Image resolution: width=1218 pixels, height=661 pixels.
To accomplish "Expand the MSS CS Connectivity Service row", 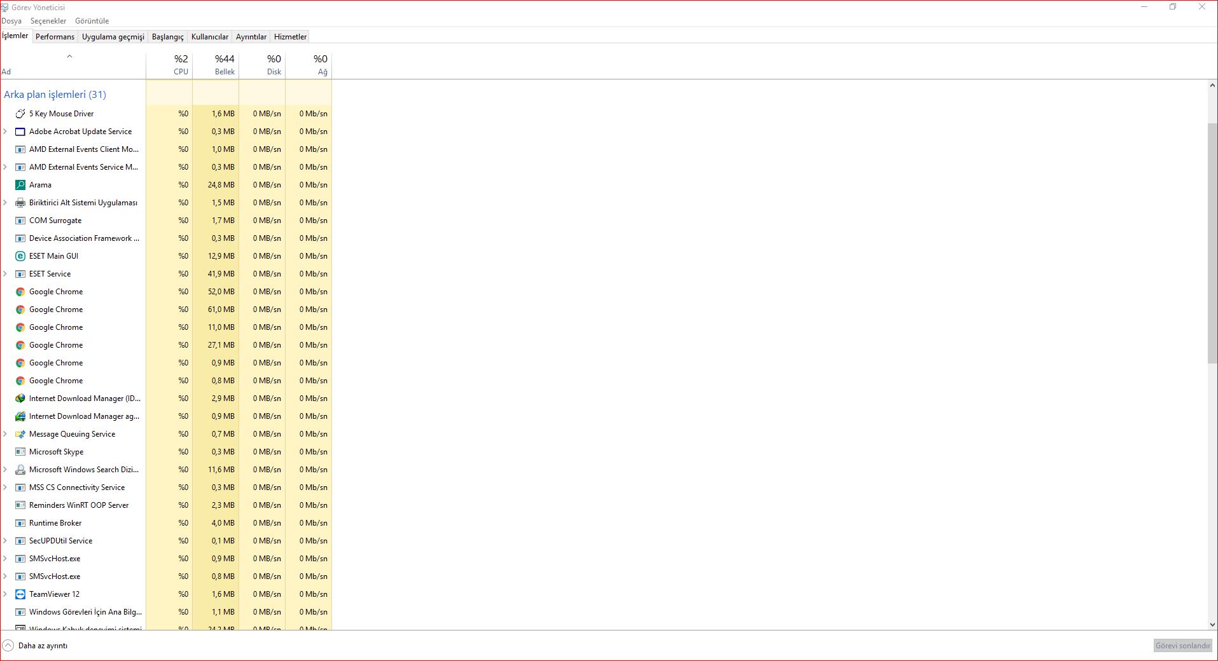I will pos(5,487).
